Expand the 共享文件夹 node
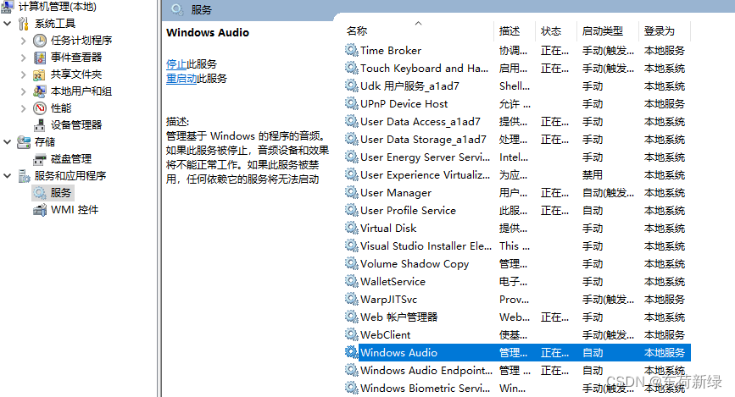This screenshot has height=397, width=735. click(23, 74)
